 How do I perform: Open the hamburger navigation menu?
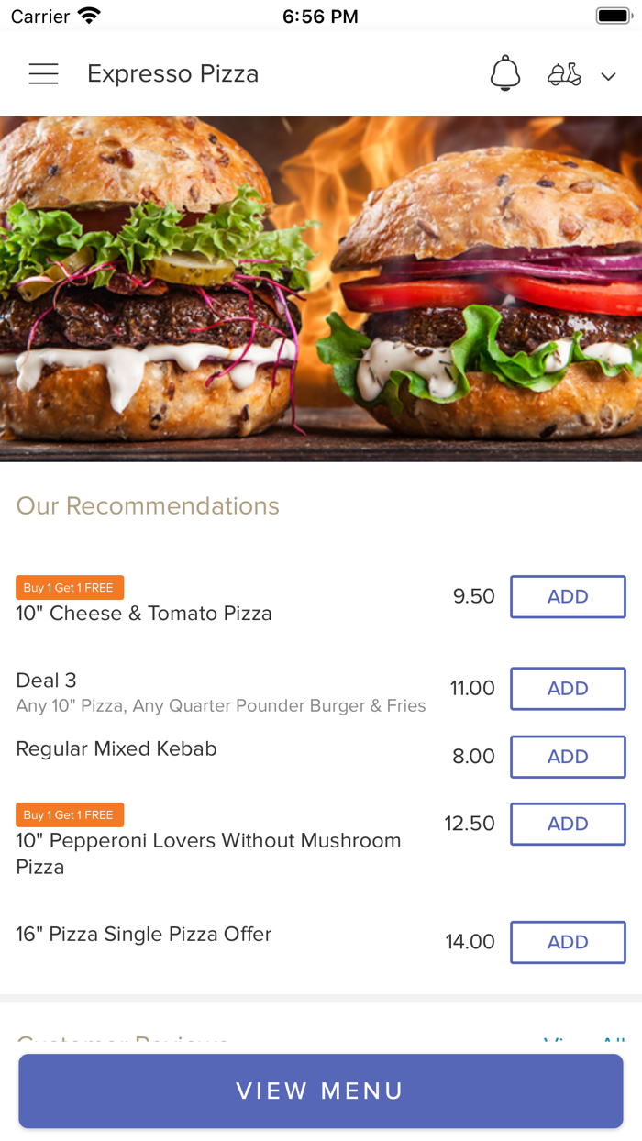tap(43, 74)
